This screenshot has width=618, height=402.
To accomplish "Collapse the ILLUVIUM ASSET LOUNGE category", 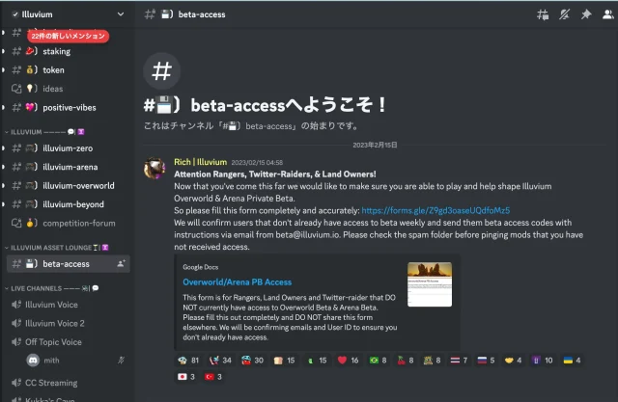I will [56, 248].
